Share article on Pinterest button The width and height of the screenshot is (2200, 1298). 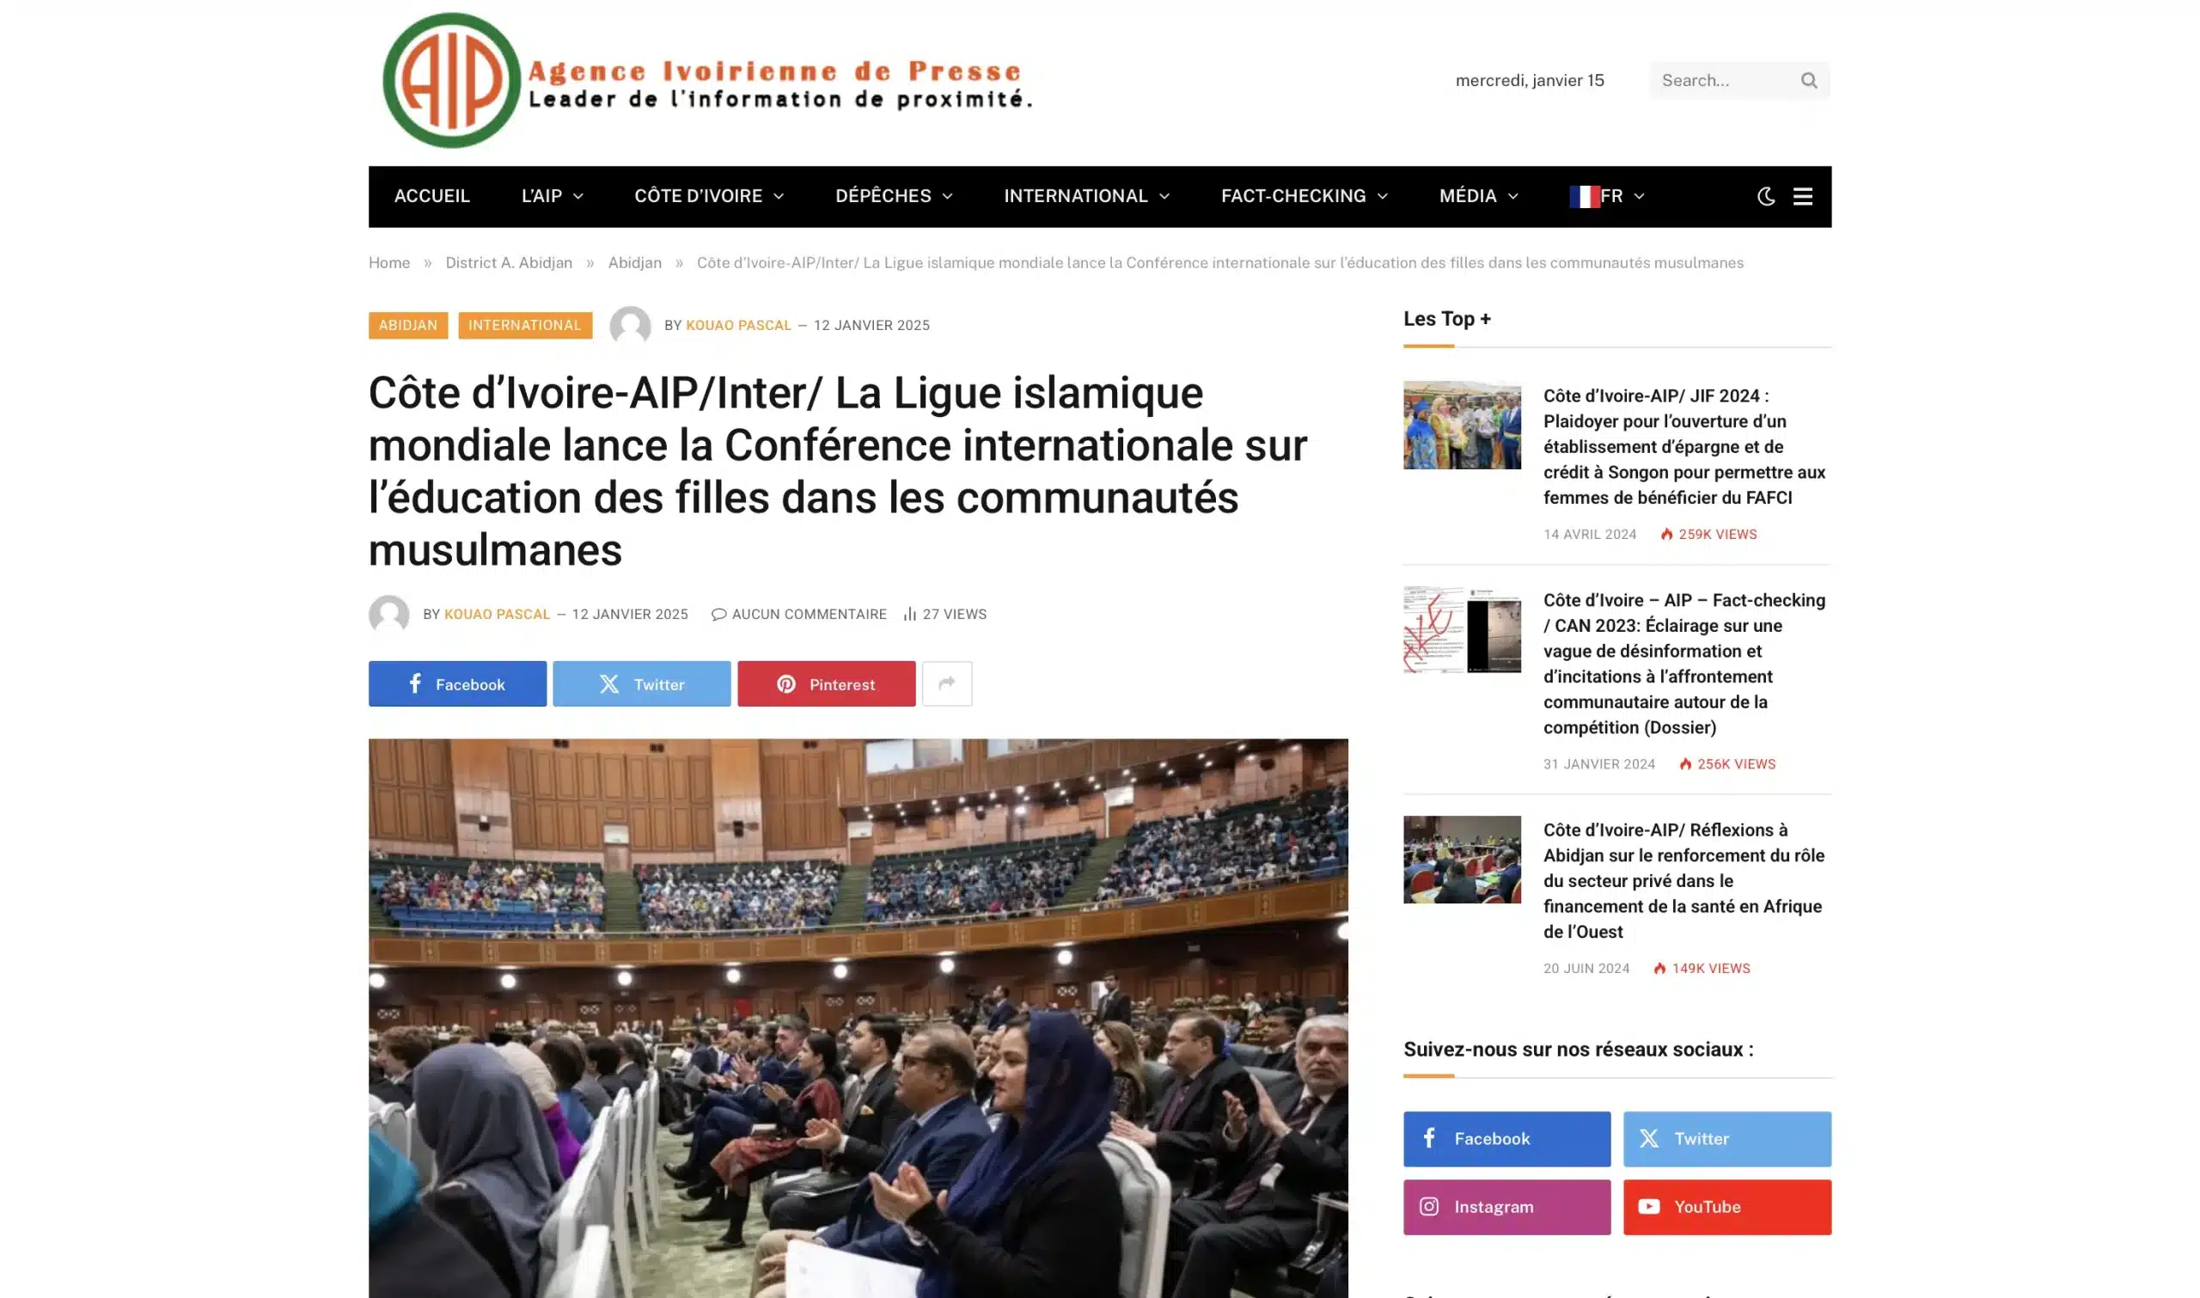point(827,684)
